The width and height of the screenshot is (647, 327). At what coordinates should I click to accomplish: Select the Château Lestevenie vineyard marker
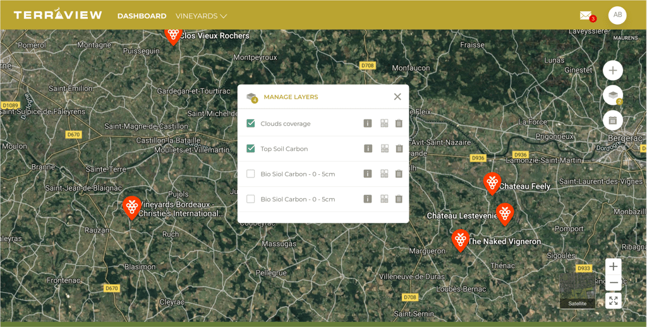click(x=505, y=214)
